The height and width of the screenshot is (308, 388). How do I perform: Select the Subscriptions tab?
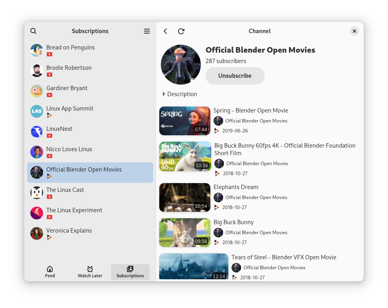coord(130,272)
